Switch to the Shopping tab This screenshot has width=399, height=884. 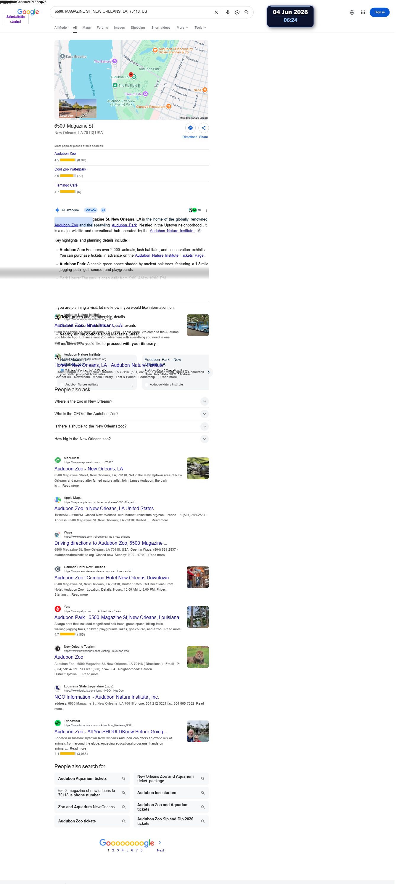139,28
